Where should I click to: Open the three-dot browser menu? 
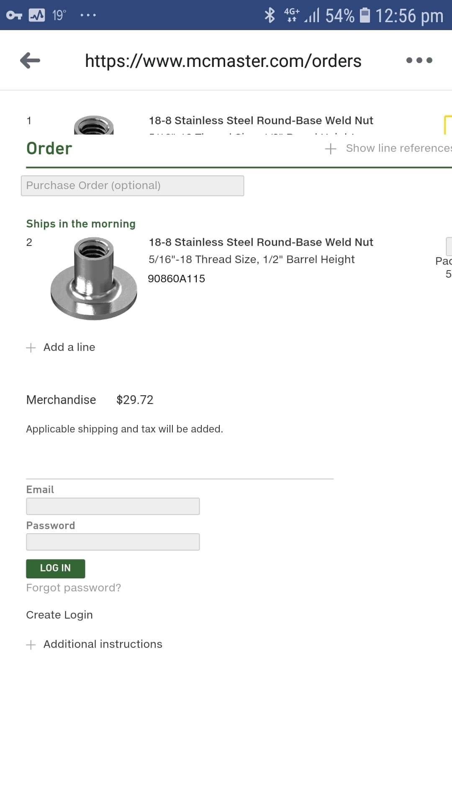[419, 61]
